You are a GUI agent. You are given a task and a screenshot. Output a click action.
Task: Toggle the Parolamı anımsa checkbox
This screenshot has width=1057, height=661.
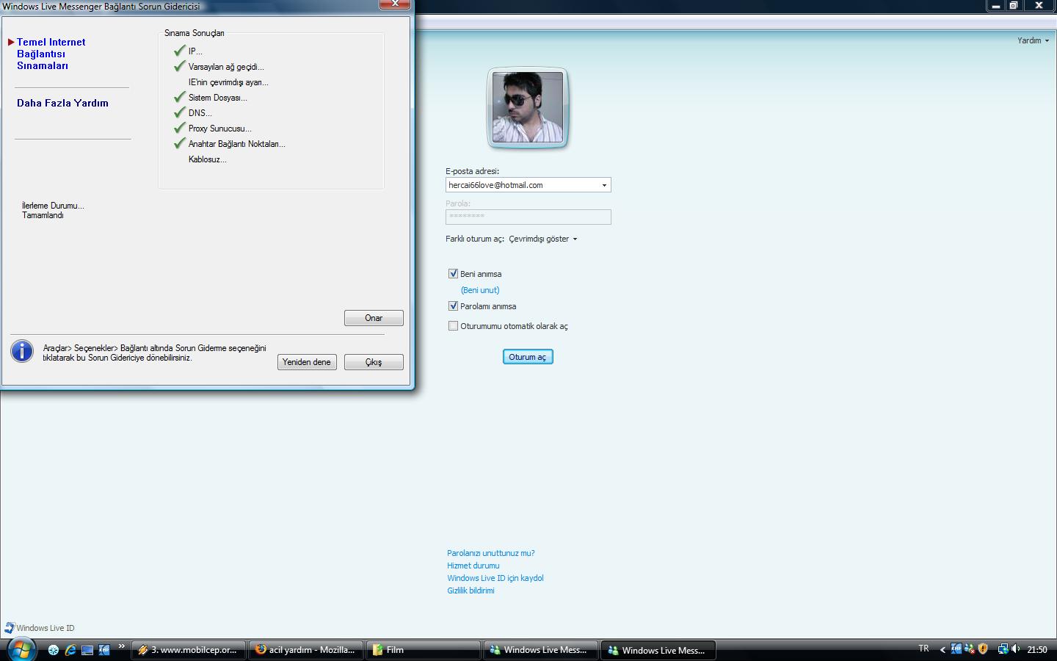[x=453, y=306]
